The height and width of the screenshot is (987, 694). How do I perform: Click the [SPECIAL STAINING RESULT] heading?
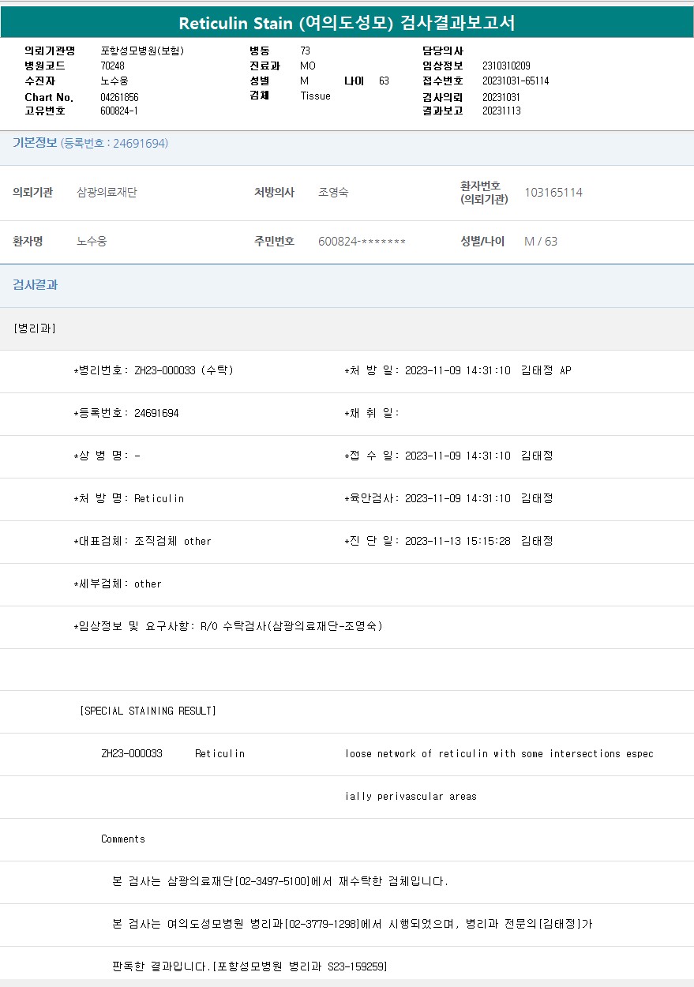(x=148, y=711)
